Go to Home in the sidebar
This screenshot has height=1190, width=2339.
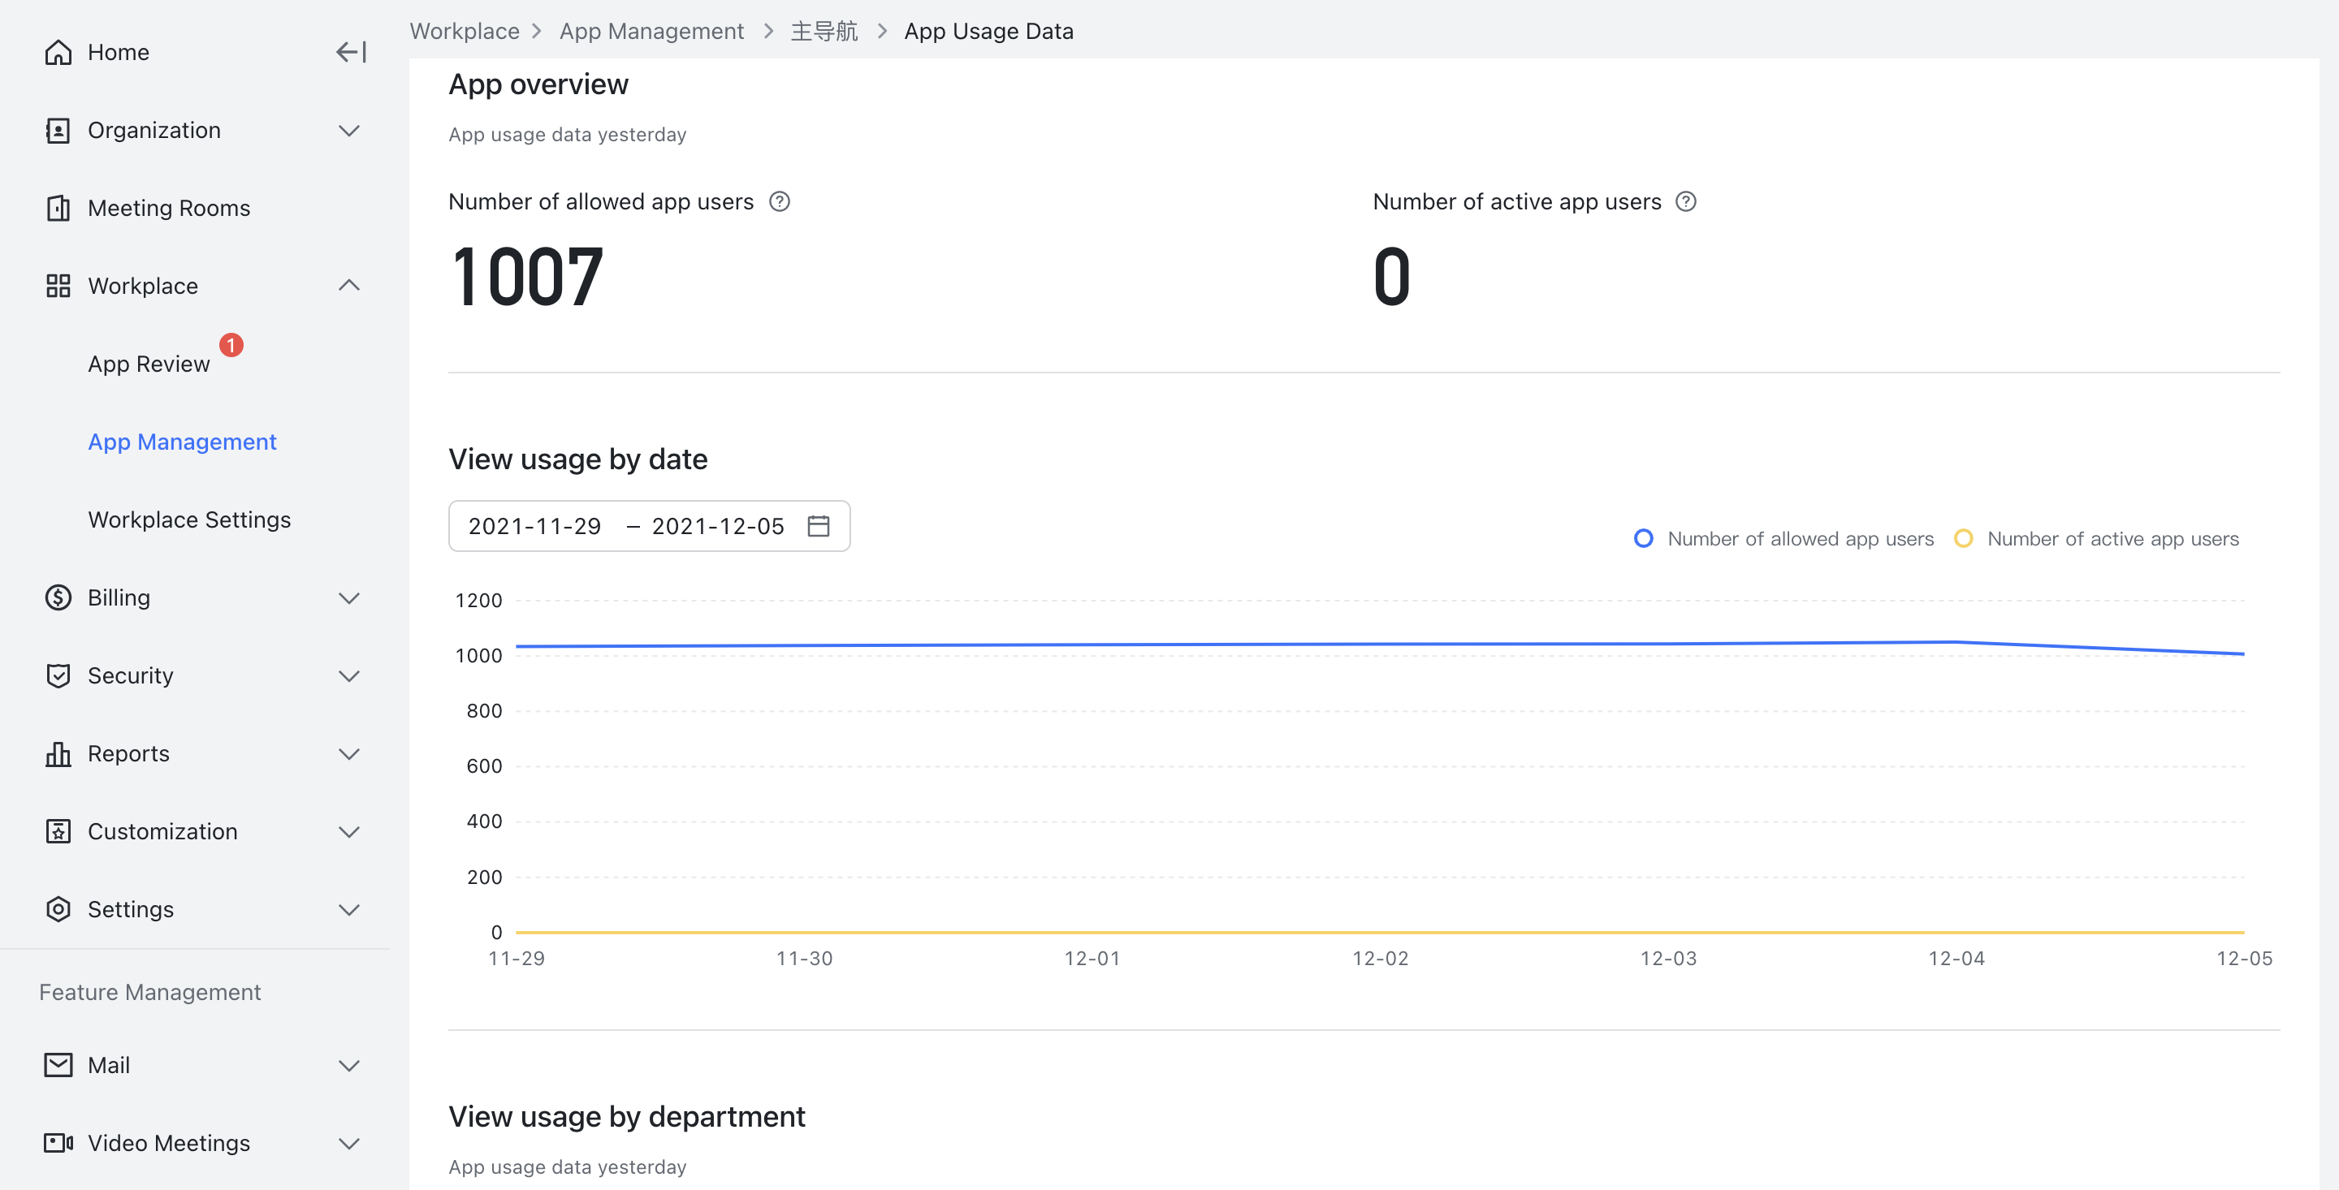118,53
